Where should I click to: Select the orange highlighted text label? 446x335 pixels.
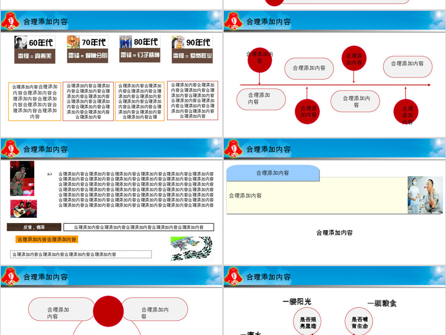(x=47, y=239)
